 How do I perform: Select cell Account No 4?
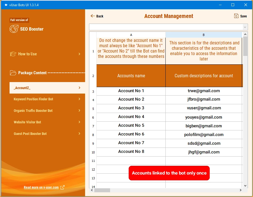click(x=131, y=117)
